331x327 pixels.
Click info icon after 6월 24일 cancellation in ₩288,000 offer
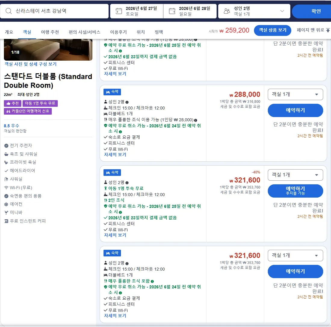(x=120, y=132)
